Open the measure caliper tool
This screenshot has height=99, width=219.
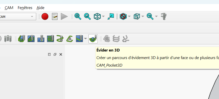point(164,16)
